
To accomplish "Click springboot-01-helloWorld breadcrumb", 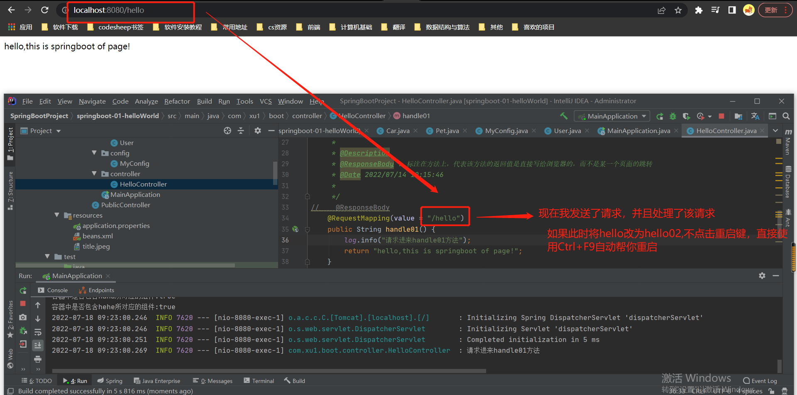I will [x=117, y=116].
